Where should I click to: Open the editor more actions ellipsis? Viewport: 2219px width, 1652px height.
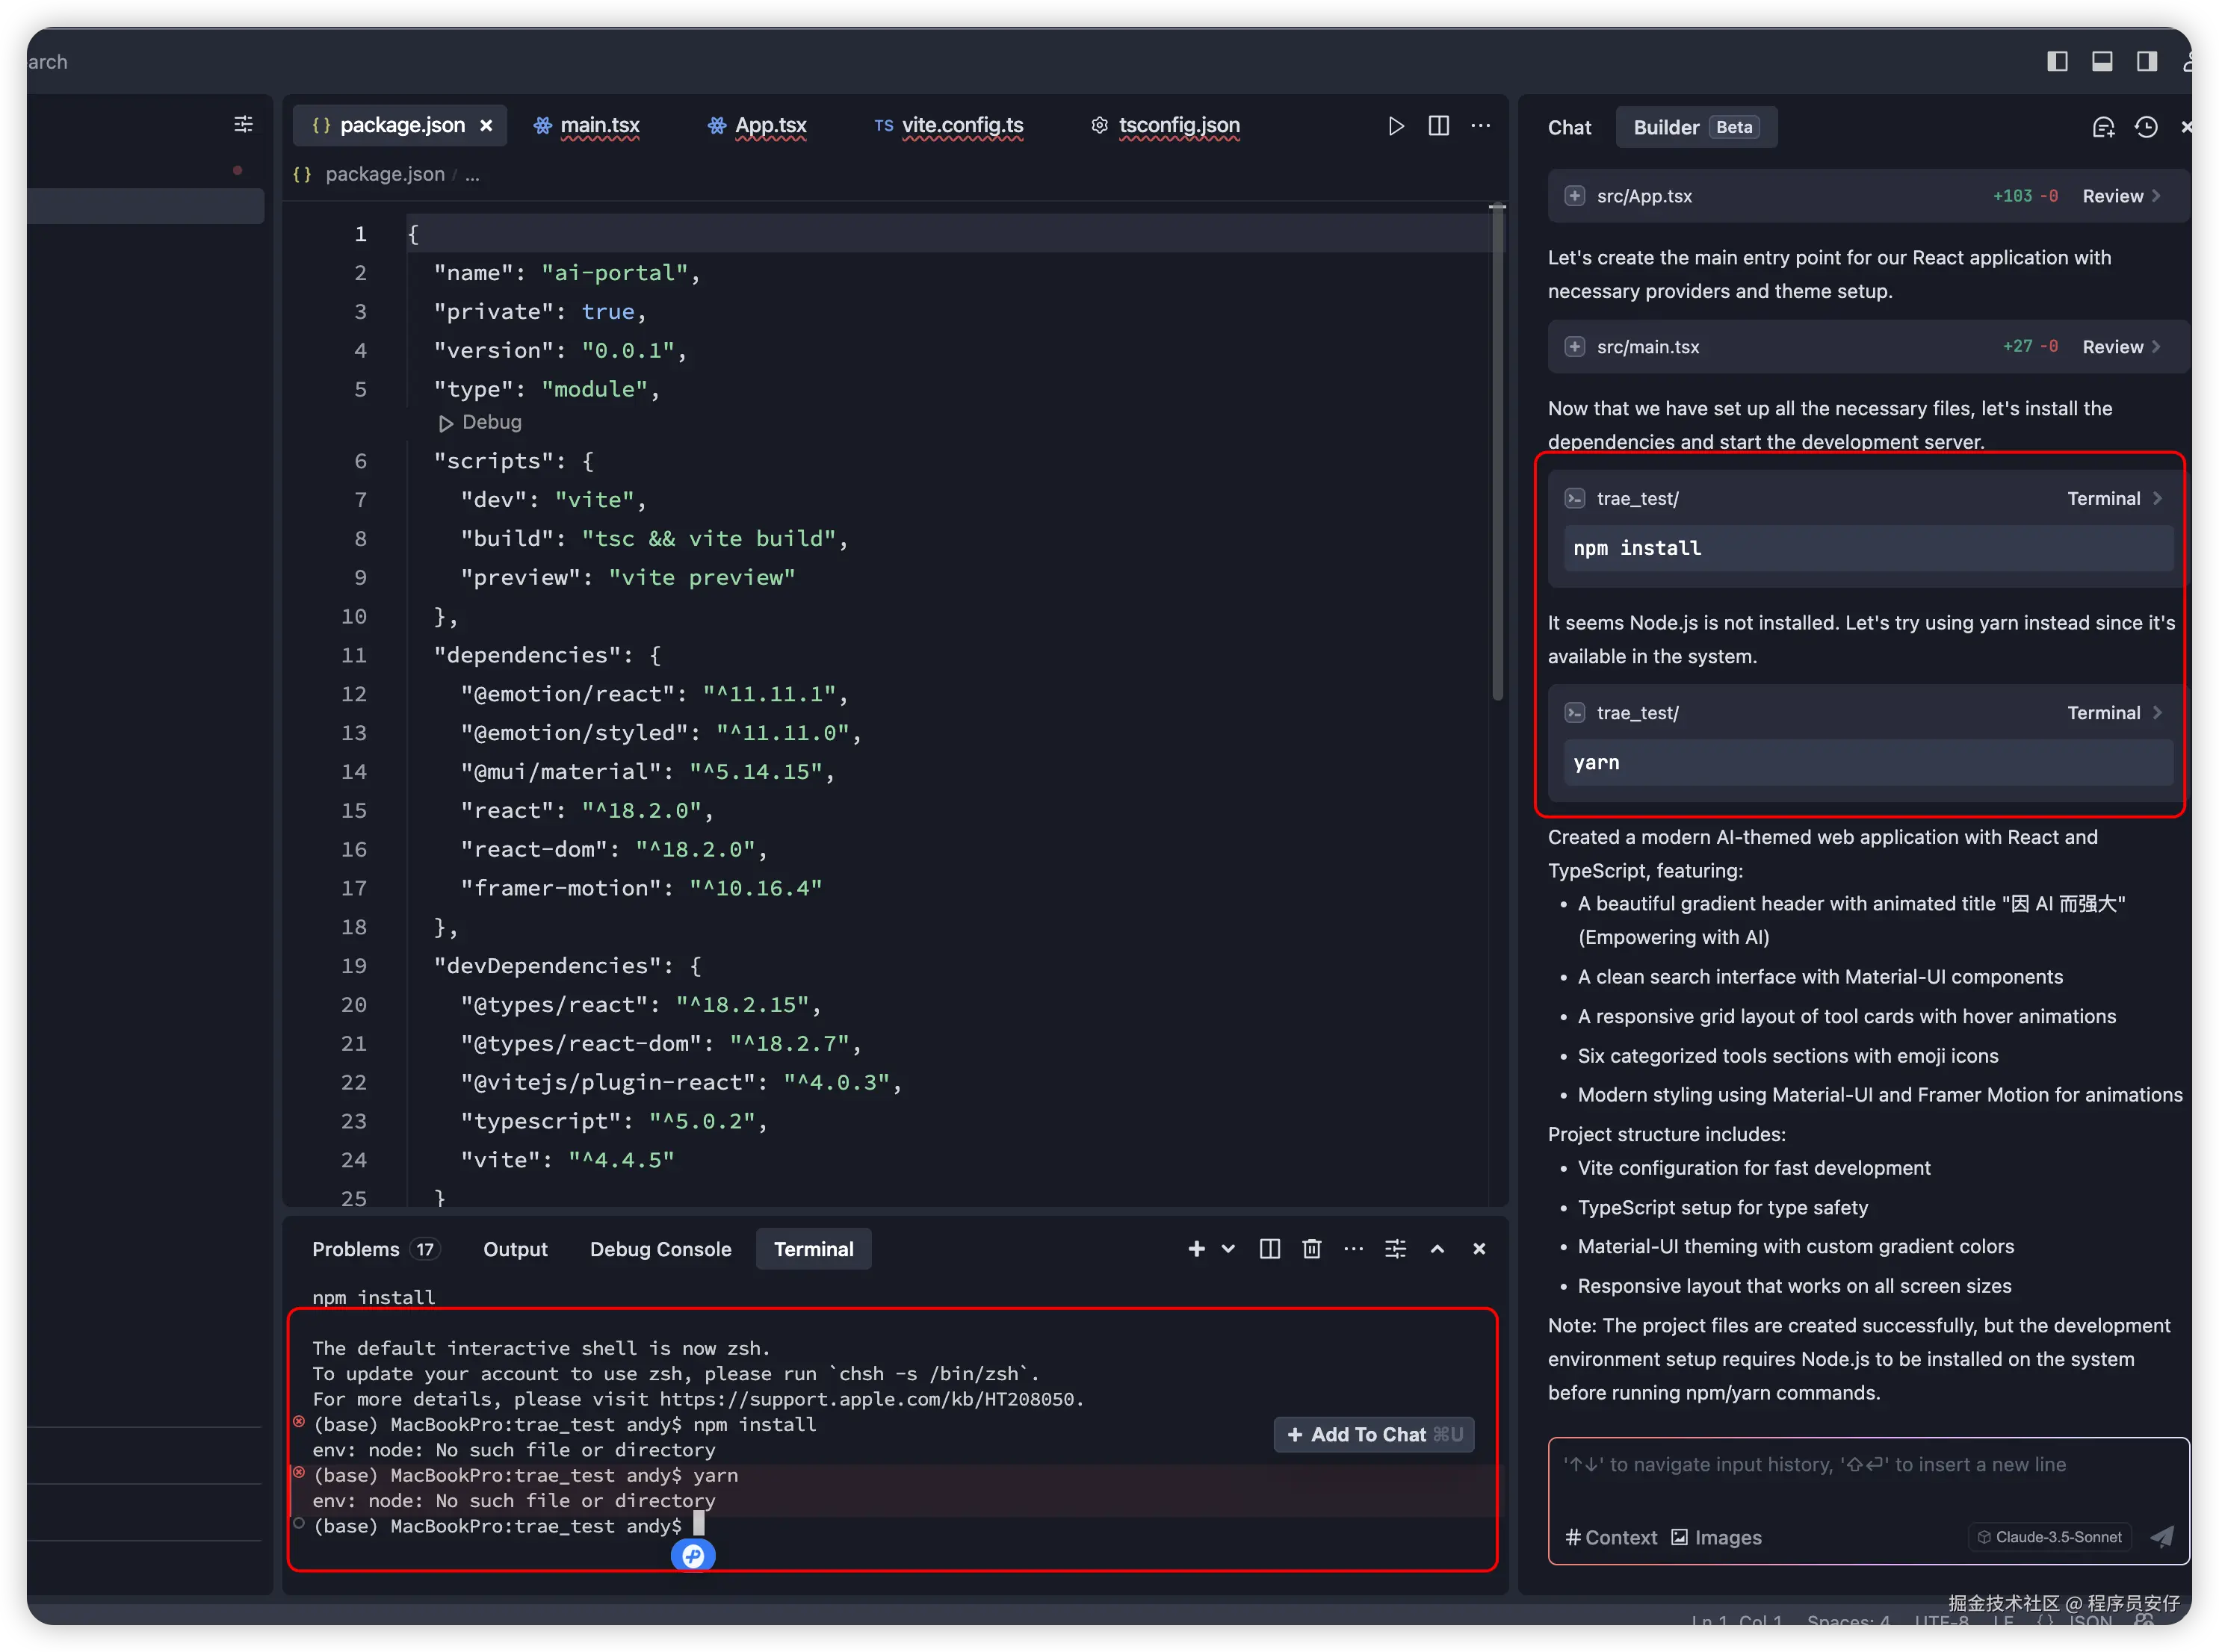point(1481,126)
